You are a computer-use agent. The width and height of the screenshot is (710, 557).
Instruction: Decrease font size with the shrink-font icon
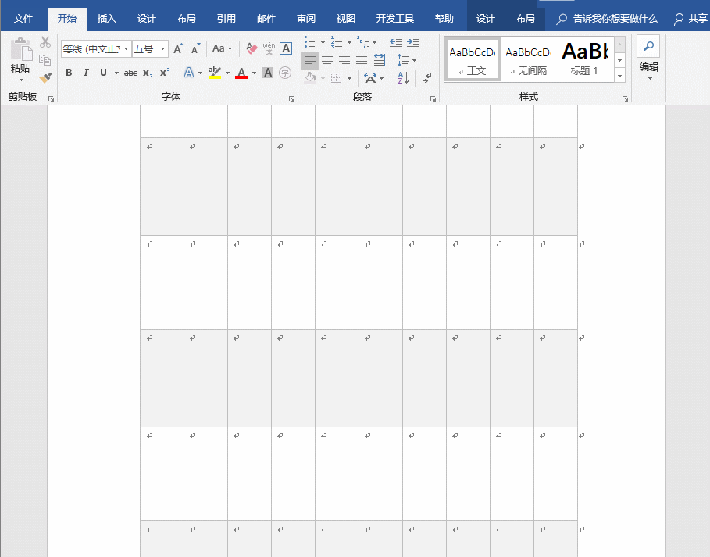(x=195, y=48)
